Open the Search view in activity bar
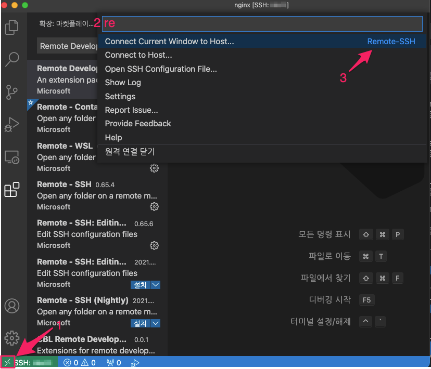This screenshot has height=369, width=431. point(12,59)
